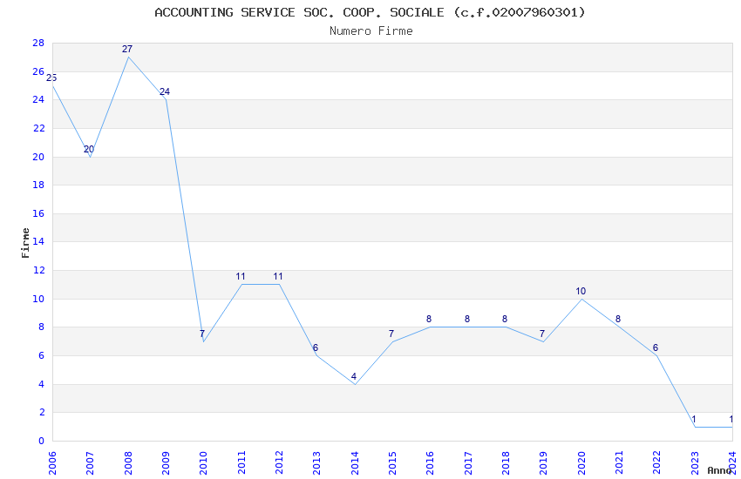741x479 pixels.
Task: Click the 2015 year label on x-axis
Action: pos(392,463)
